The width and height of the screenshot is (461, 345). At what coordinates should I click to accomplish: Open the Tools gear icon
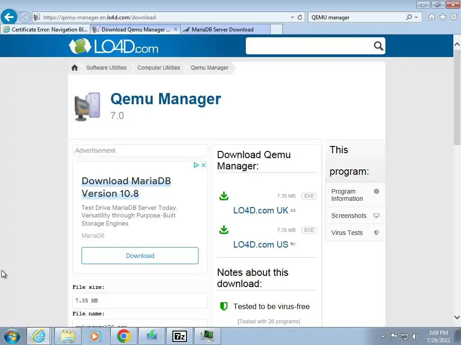pyautogui.click(x=454, y=17)
